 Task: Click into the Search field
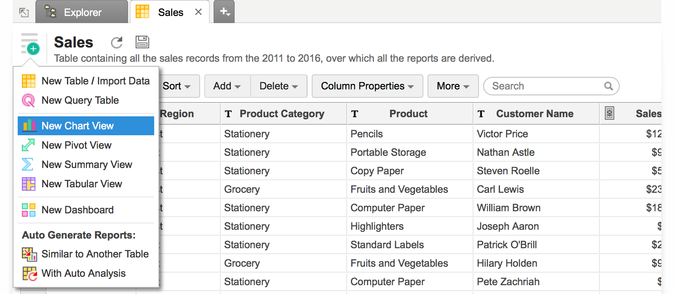[x=546, y=86]
